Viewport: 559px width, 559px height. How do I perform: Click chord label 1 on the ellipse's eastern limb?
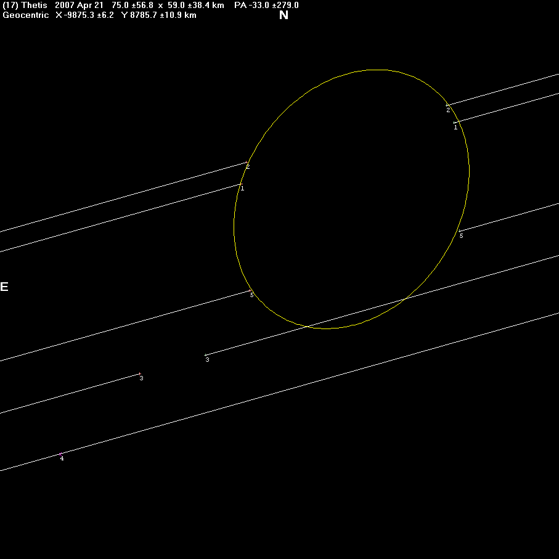tap(242, 188)
